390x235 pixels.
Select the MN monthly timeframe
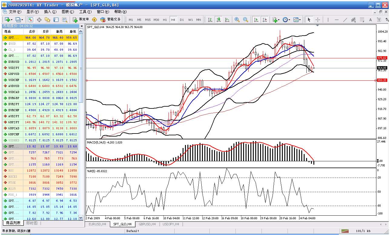click(199, 20)
